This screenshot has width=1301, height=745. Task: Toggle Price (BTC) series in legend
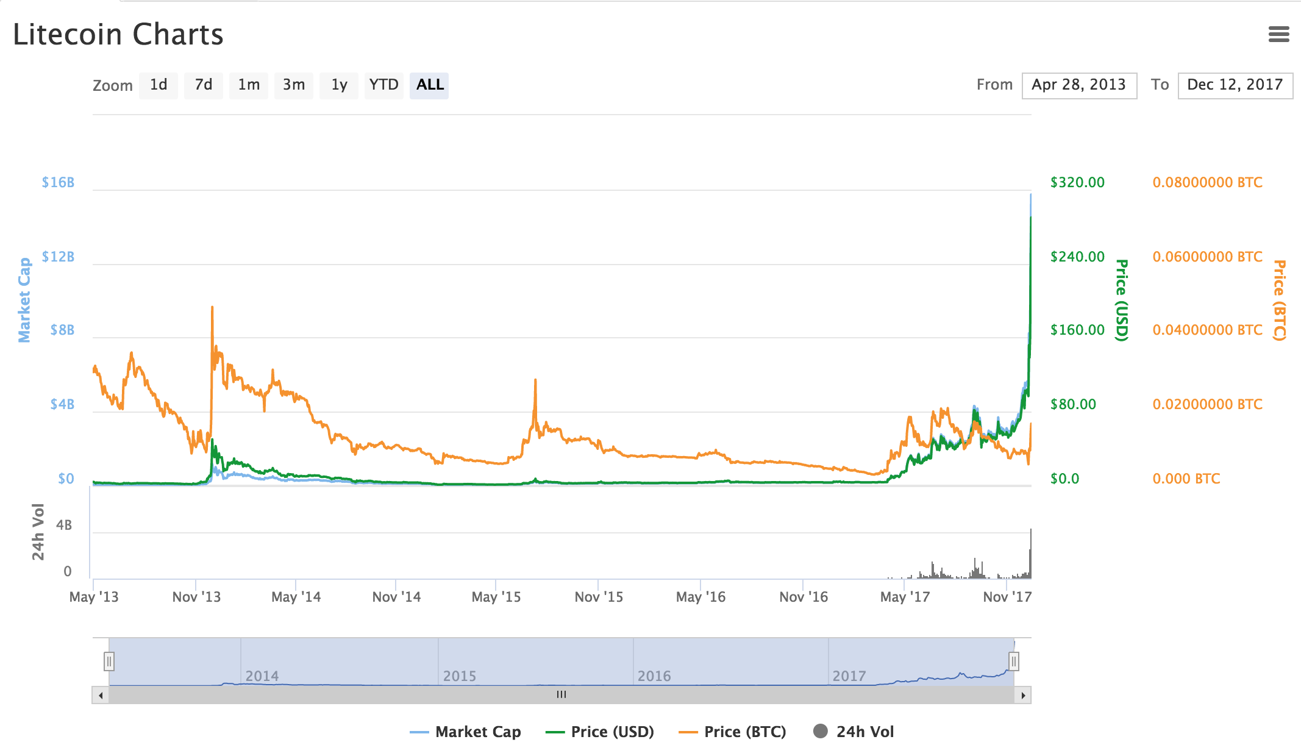(x=732, y=732)
